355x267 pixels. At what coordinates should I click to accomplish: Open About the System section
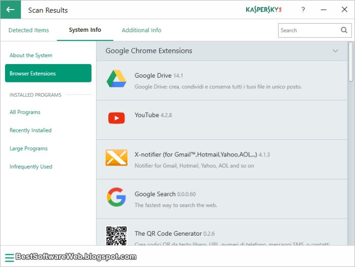tap(31, 56)
